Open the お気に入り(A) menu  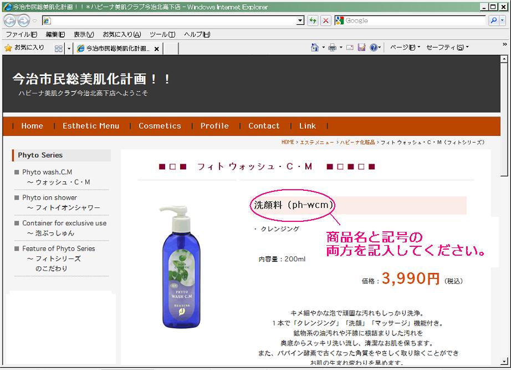[122, 34]
